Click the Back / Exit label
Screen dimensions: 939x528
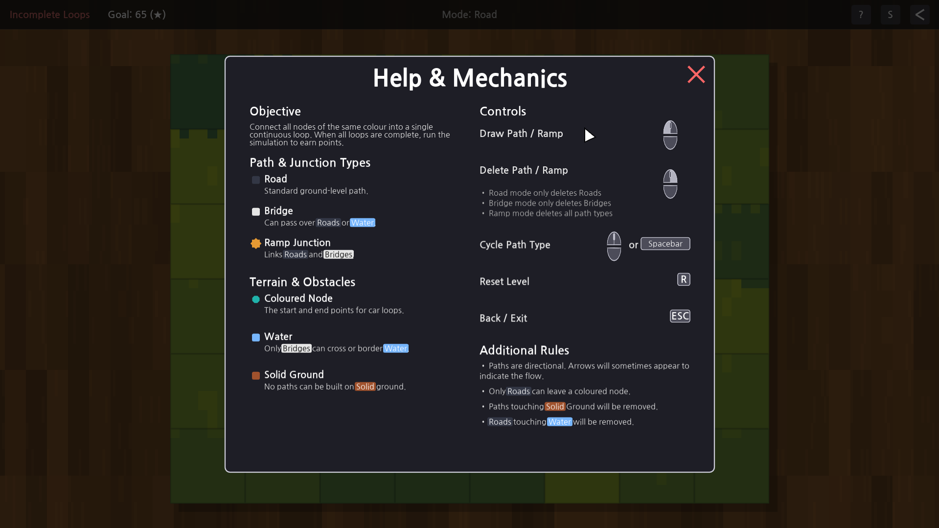(503, 318)
